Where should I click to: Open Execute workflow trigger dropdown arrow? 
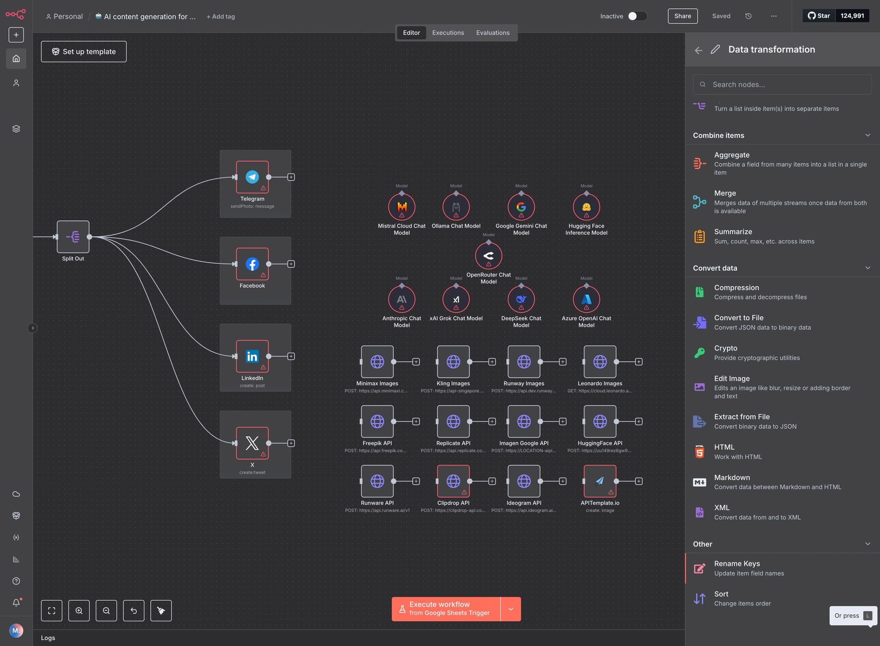click(x=511, y=609)
